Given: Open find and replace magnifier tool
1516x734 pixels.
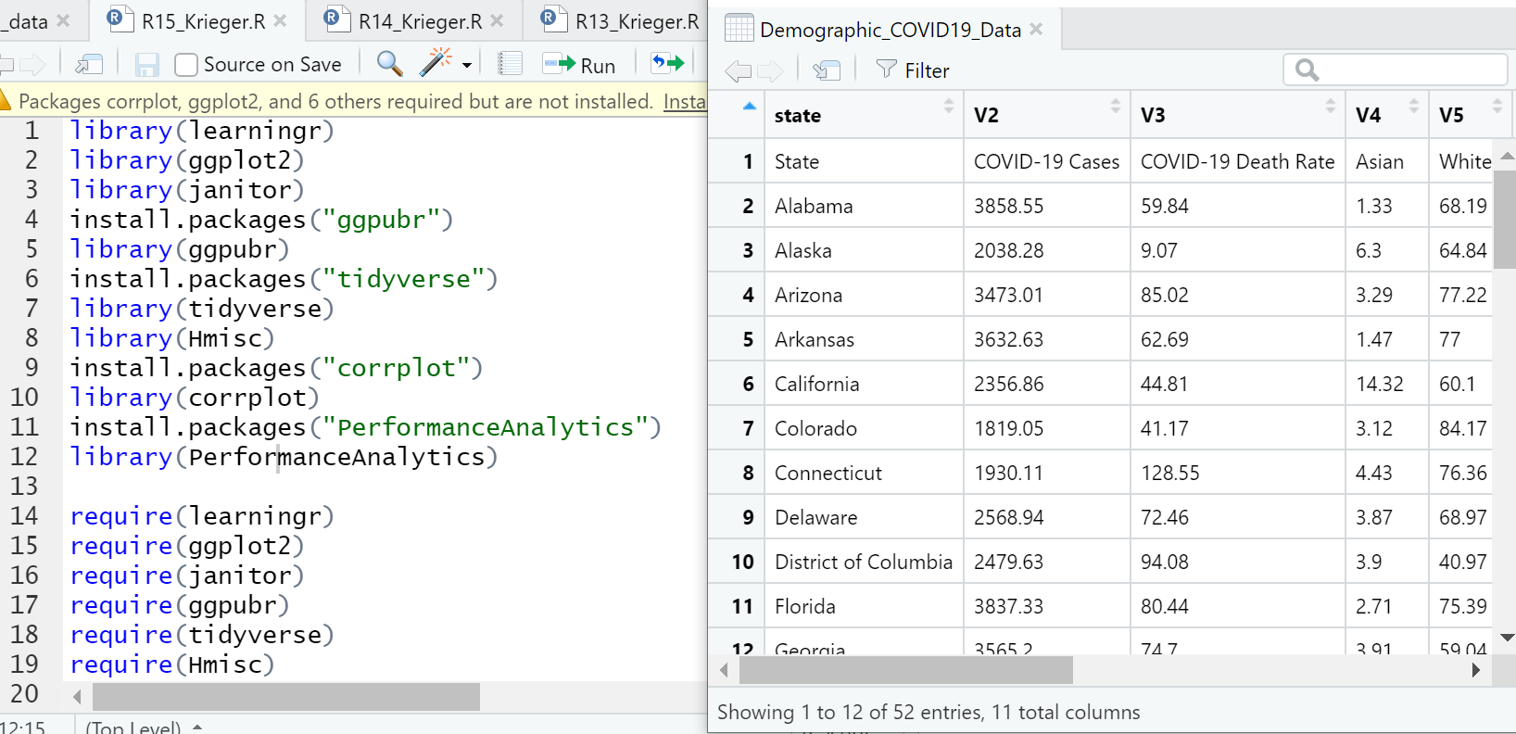Looking at the screenshot, I should (389, 64).
